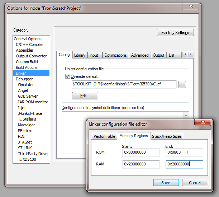Select General Options category
Viewport: 219px width, 197px height.
pos(28,39)
